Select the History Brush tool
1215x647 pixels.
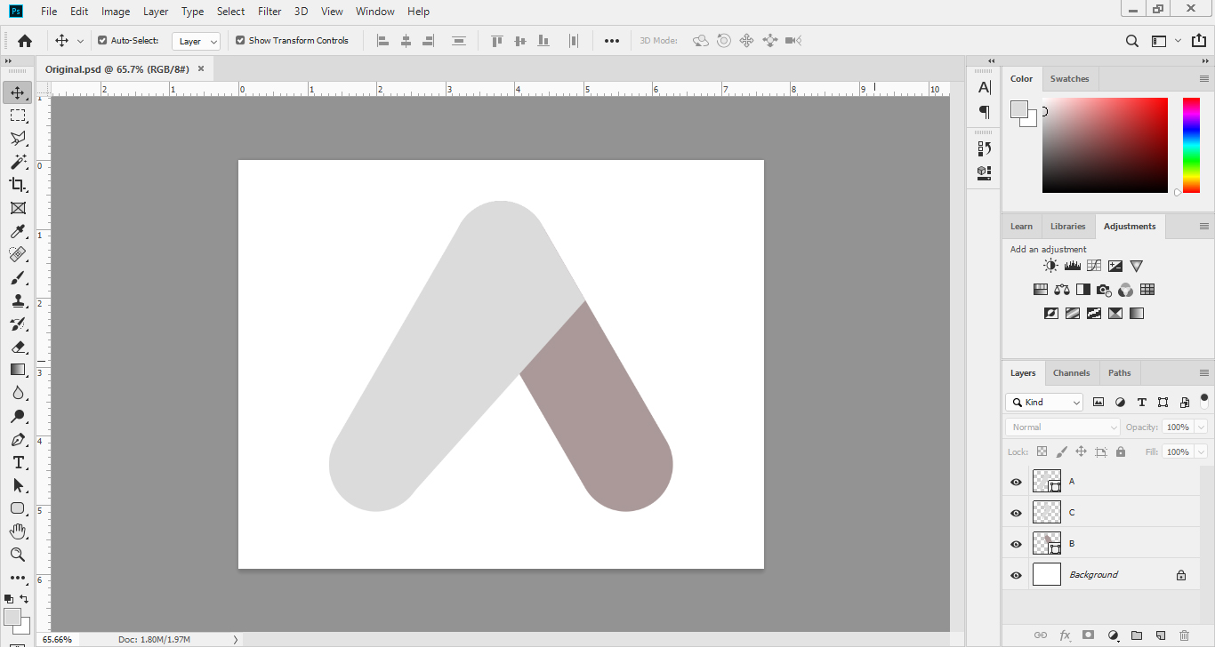click(x=17, y=323)
